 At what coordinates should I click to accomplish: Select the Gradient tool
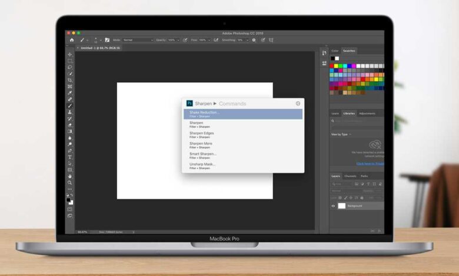tap(69, 132)
